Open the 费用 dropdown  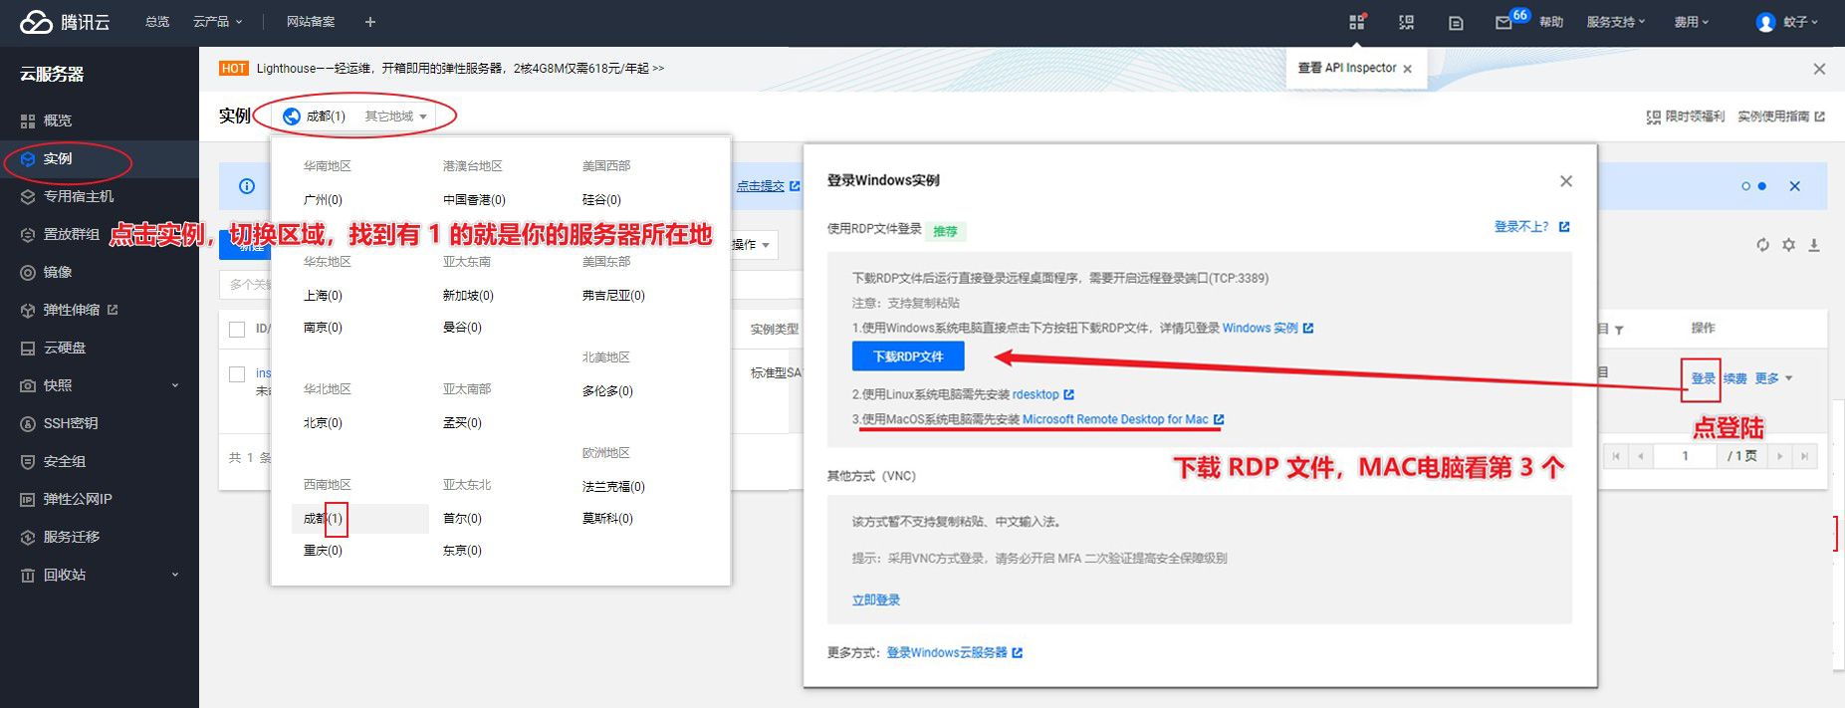pos(1692,22)
